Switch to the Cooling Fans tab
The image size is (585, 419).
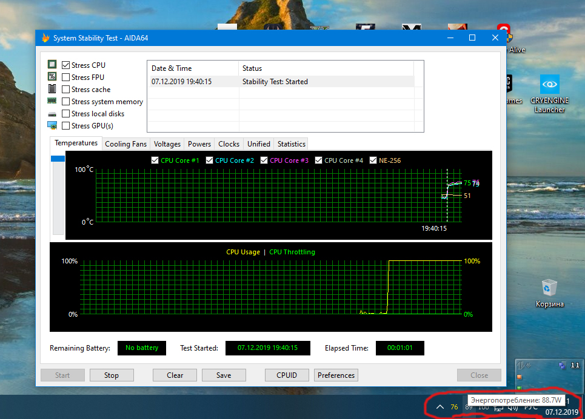point(125,144)
